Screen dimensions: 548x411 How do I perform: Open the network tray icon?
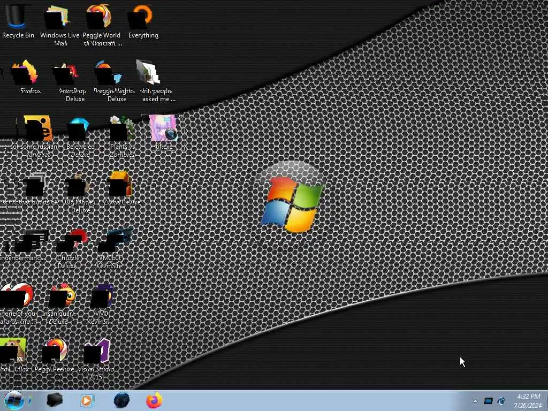click(x=501, y=401)
